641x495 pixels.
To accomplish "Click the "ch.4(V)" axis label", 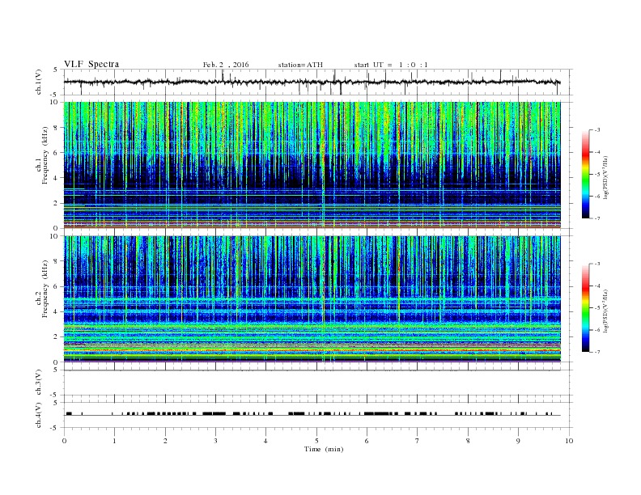I will 39,415.
